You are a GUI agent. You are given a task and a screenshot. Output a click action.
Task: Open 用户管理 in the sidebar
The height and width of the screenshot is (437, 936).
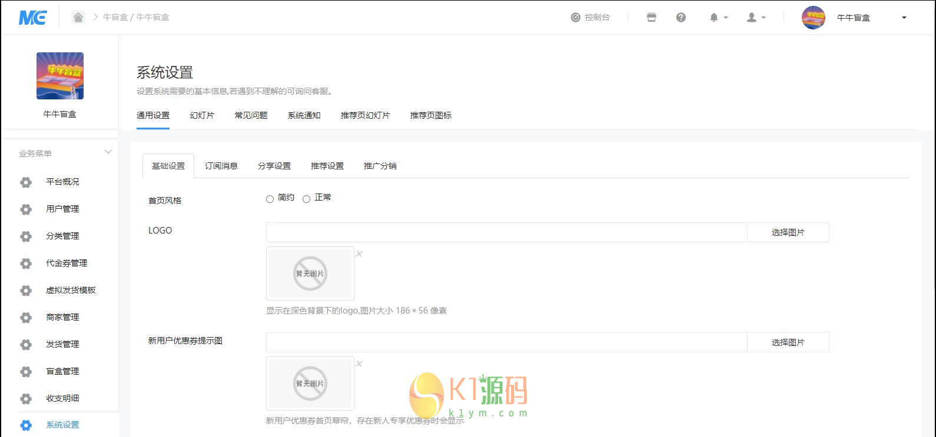[62, 209]
